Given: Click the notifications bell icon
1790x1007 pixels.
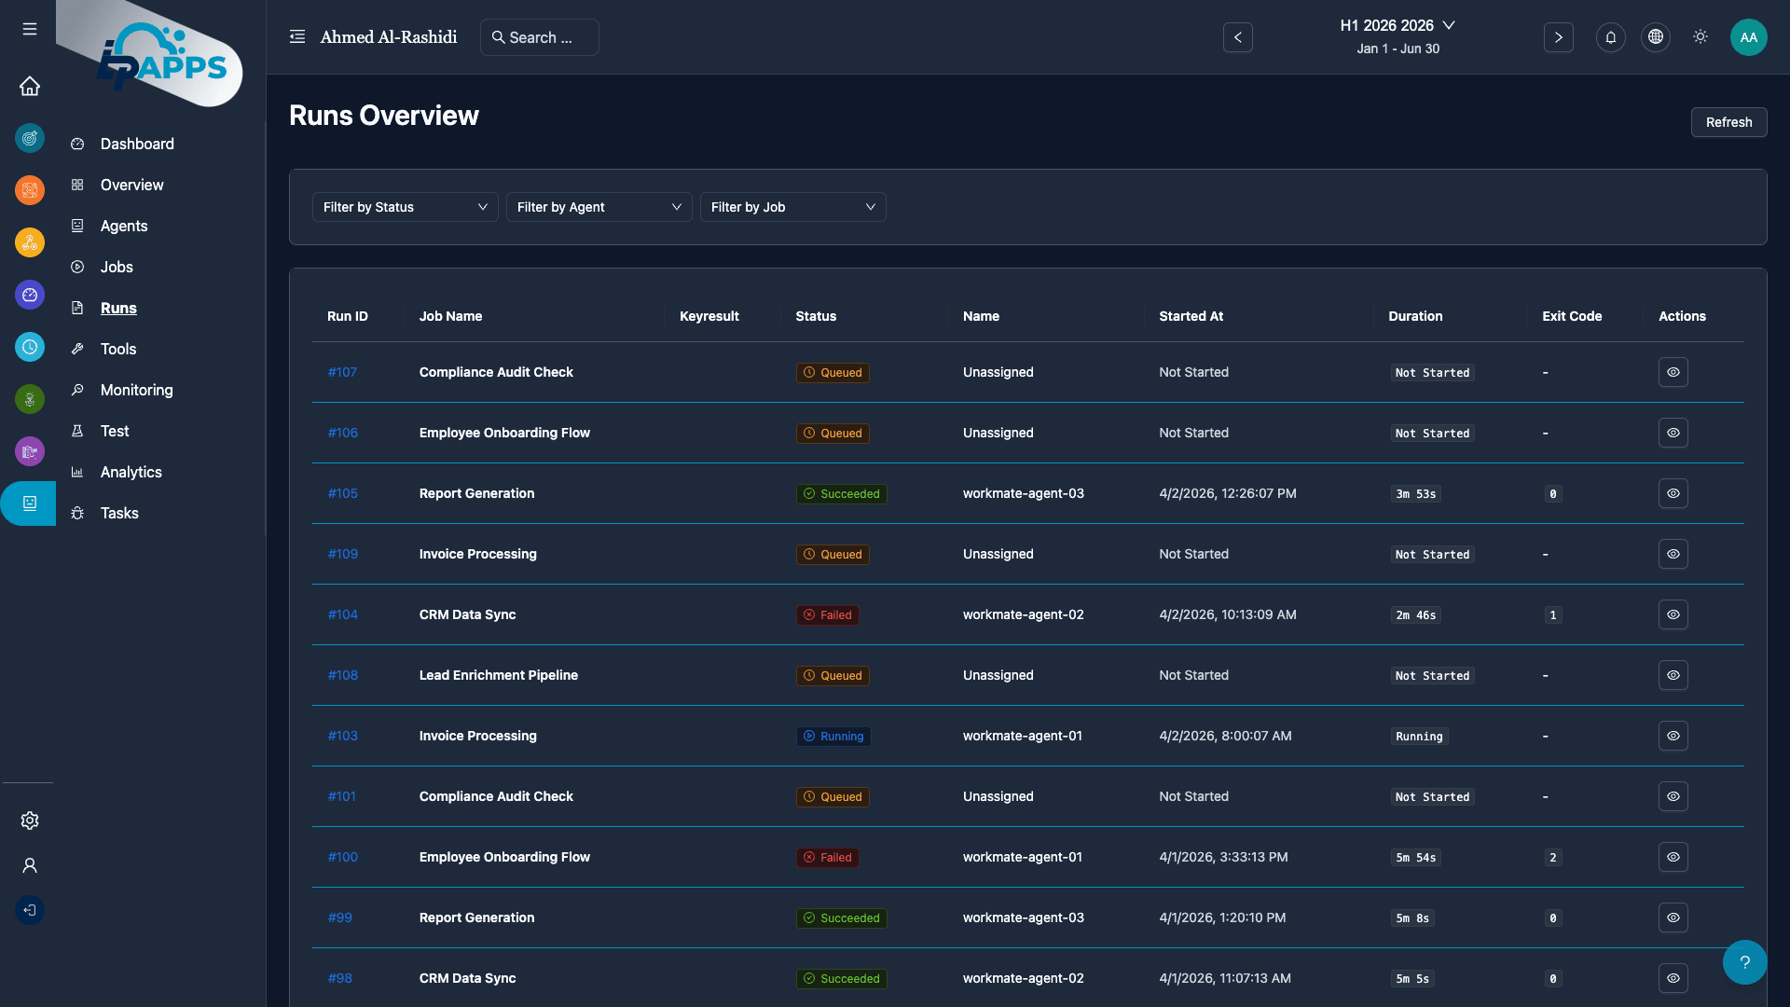Looking at the screenshot, I should pyautogui.click(x=1611, y=37).
